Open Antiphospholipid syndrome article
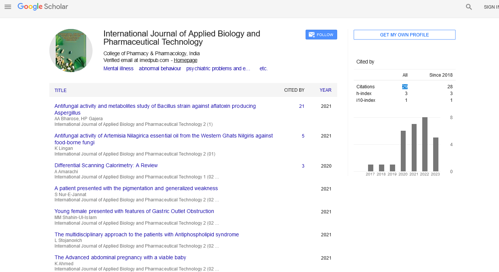499x272 pixels. click(x=147, y=234)
